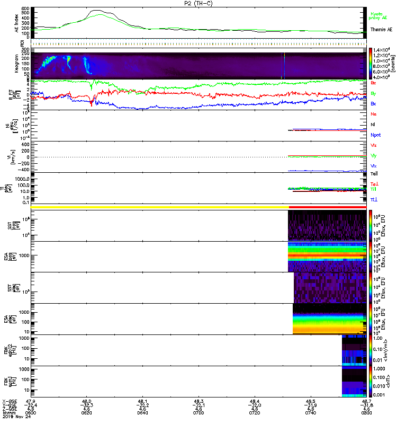The height and width of the screenshot is (424, 397).
Task: Click the "1.4×10⁴" colorbar maximum label
Action: (381, 50)
